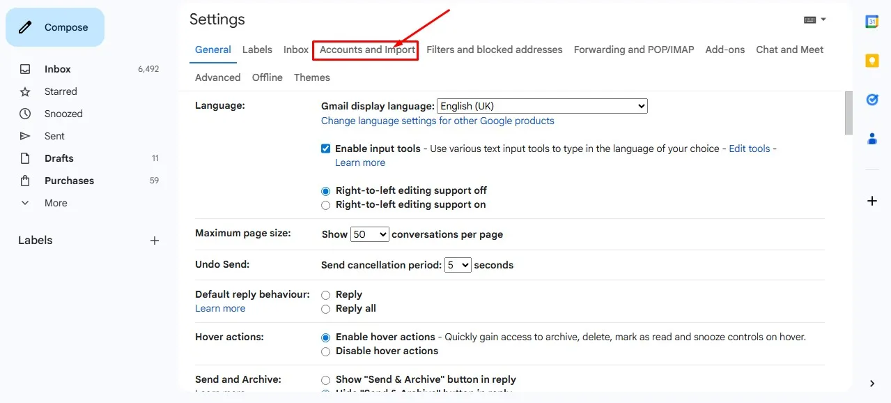Open Google Keep notes in the side panel
This screenshot has width=891, height=403.
871,61
